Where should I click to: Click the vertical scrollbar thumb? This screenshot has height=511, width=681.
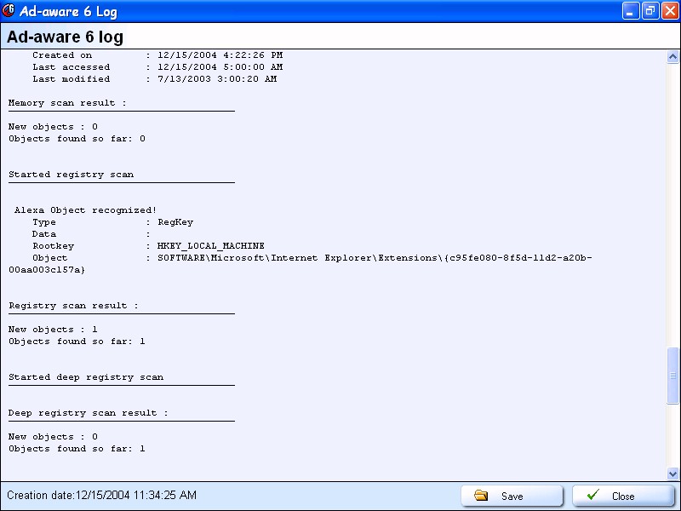tap(672, 376)
